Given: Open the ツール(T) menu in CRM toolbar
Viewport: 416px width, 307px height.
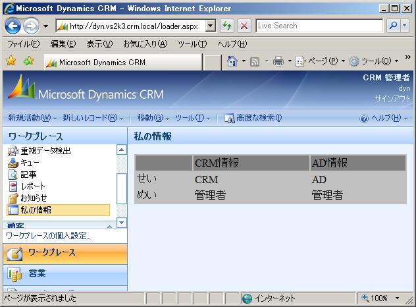Looking at the screenshot, I should tap(192, 118).
